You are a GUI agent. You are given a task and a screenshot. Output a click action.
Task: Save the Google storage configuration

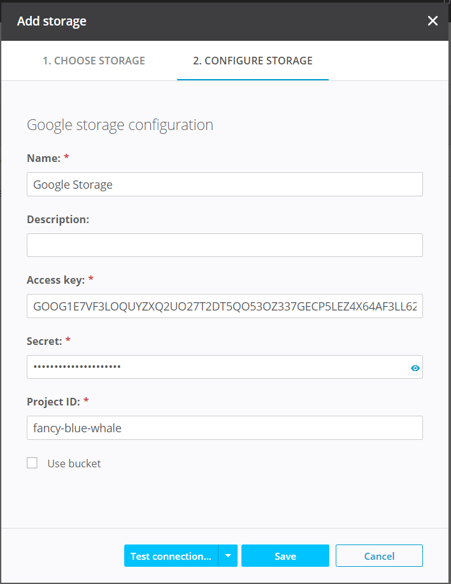[285, 556]
